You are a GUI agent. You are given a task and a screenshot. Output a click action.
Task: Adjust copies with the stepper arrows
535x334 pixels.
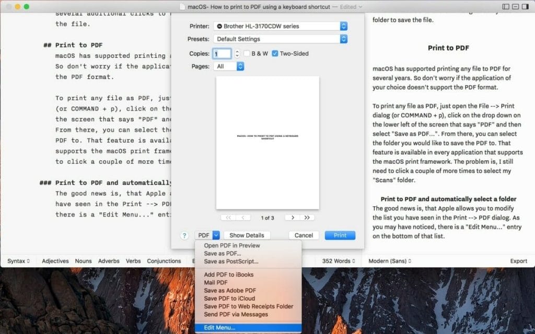tap(237, 53)
